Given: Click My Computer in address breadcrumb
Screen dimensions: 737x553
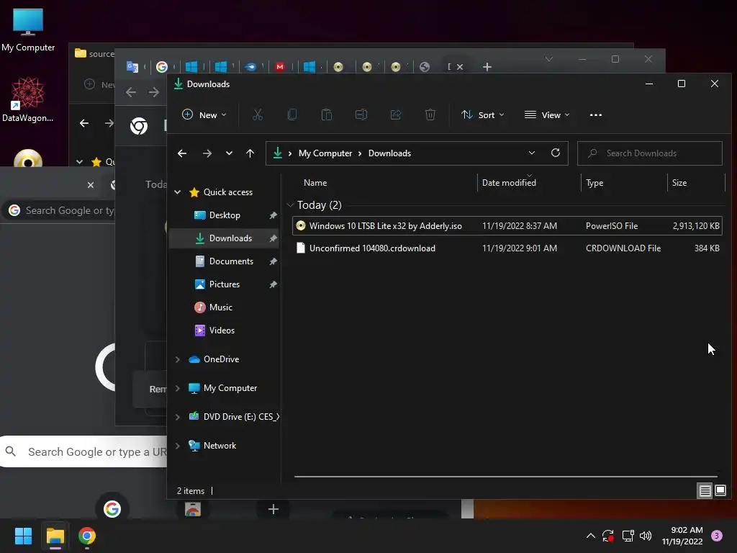Looking at the screenshot, I should coord(325,153).
